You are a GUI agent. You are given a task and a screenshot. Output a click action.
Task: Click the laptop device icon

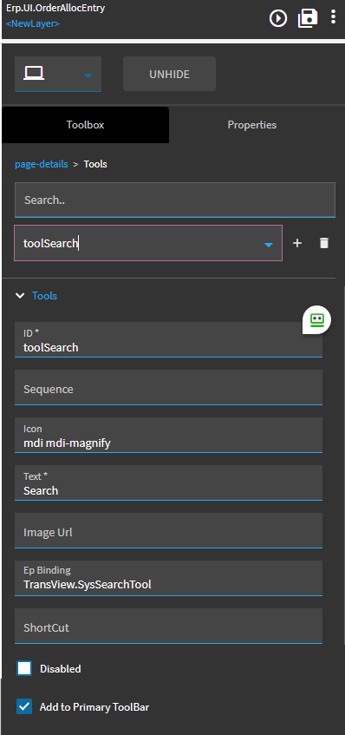pyautogui.click(x=34, y=73)
